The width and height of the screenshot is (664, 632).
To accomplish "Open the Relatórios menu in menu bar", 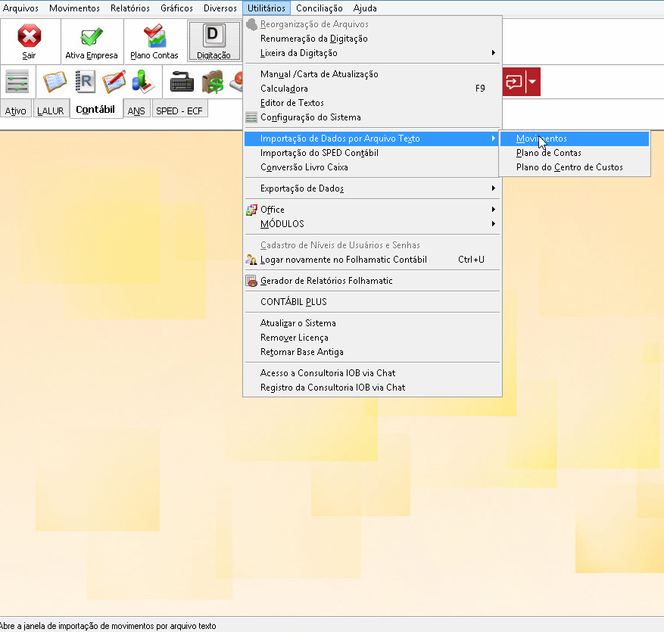I will 129,8.
